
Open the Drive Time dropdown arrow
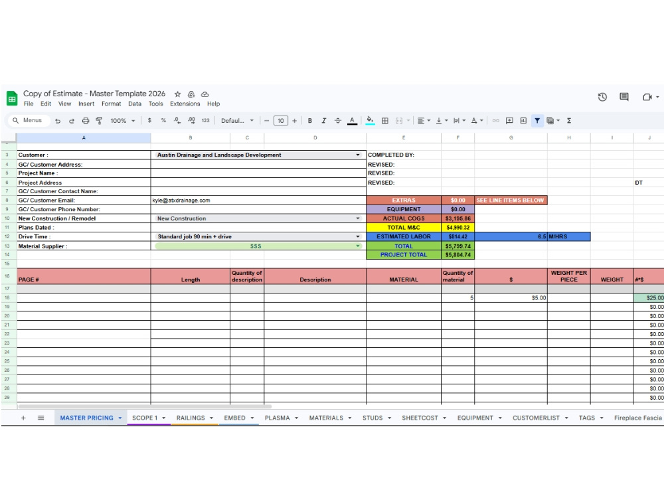point(358,237)
